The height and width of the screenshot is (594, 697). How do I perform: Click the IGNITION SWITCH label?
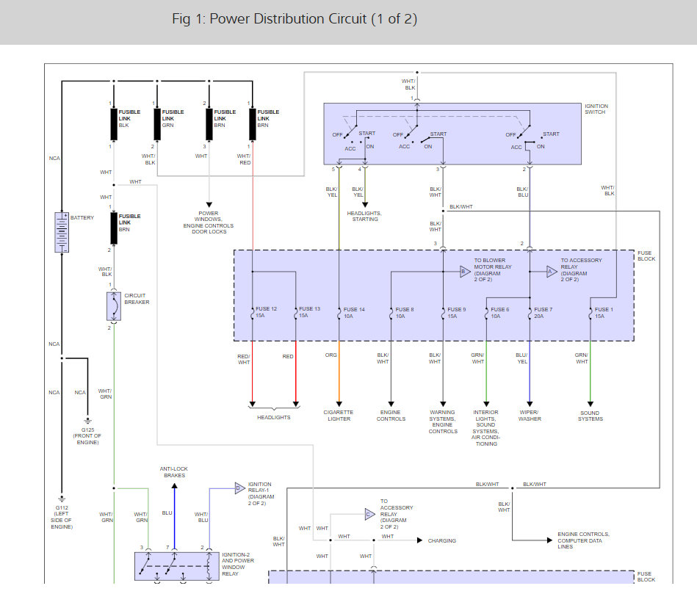click(x=596, y=109)
